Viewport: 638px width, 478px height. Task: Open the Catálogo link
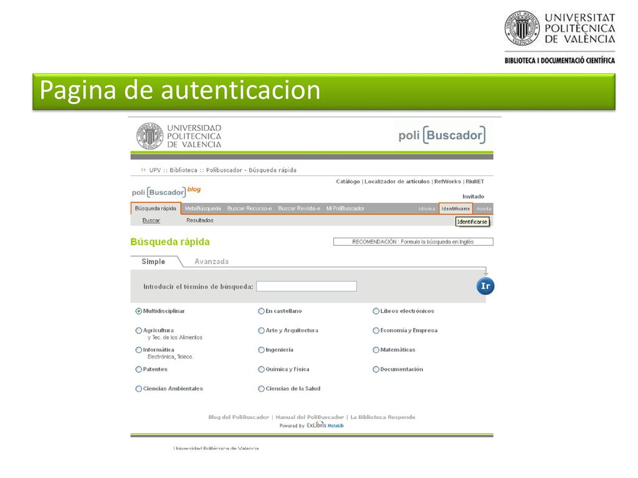click(348, 182)
